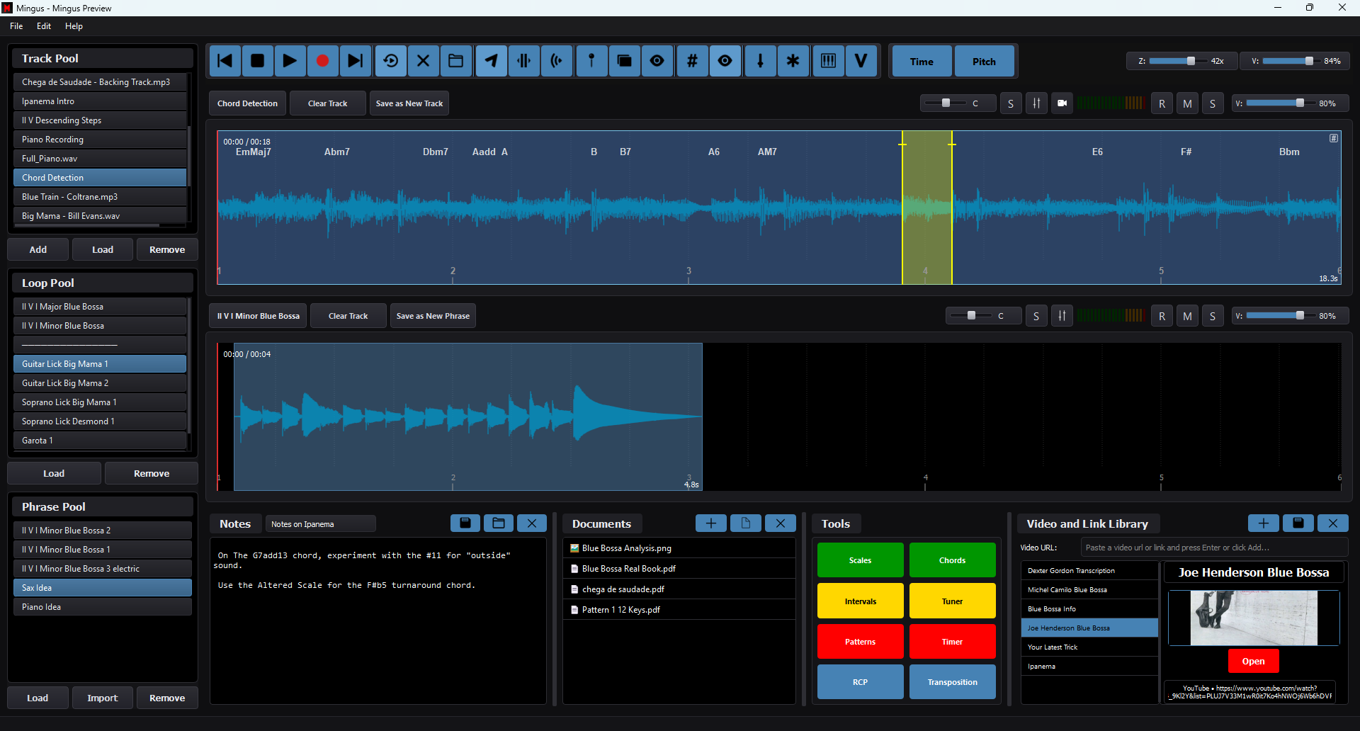
Task: Click the asterisk toolbar icon
Action: (793, 61)
